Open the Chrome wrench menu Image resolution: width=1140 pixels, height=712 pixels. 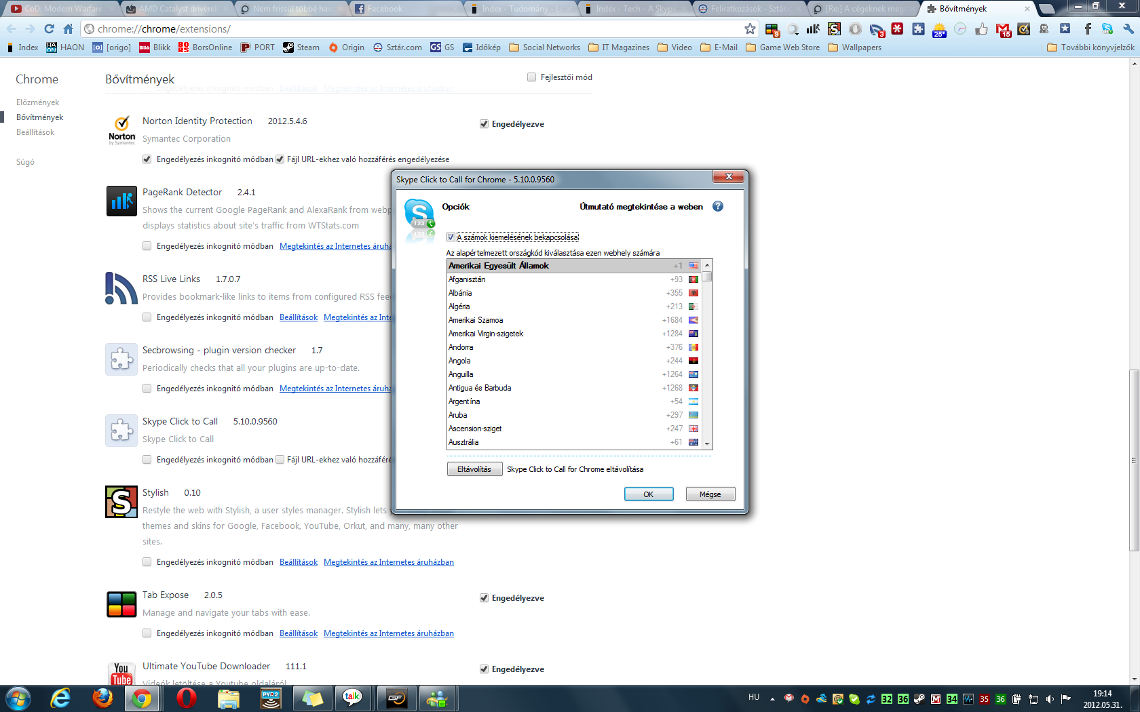coord(1128,29)
